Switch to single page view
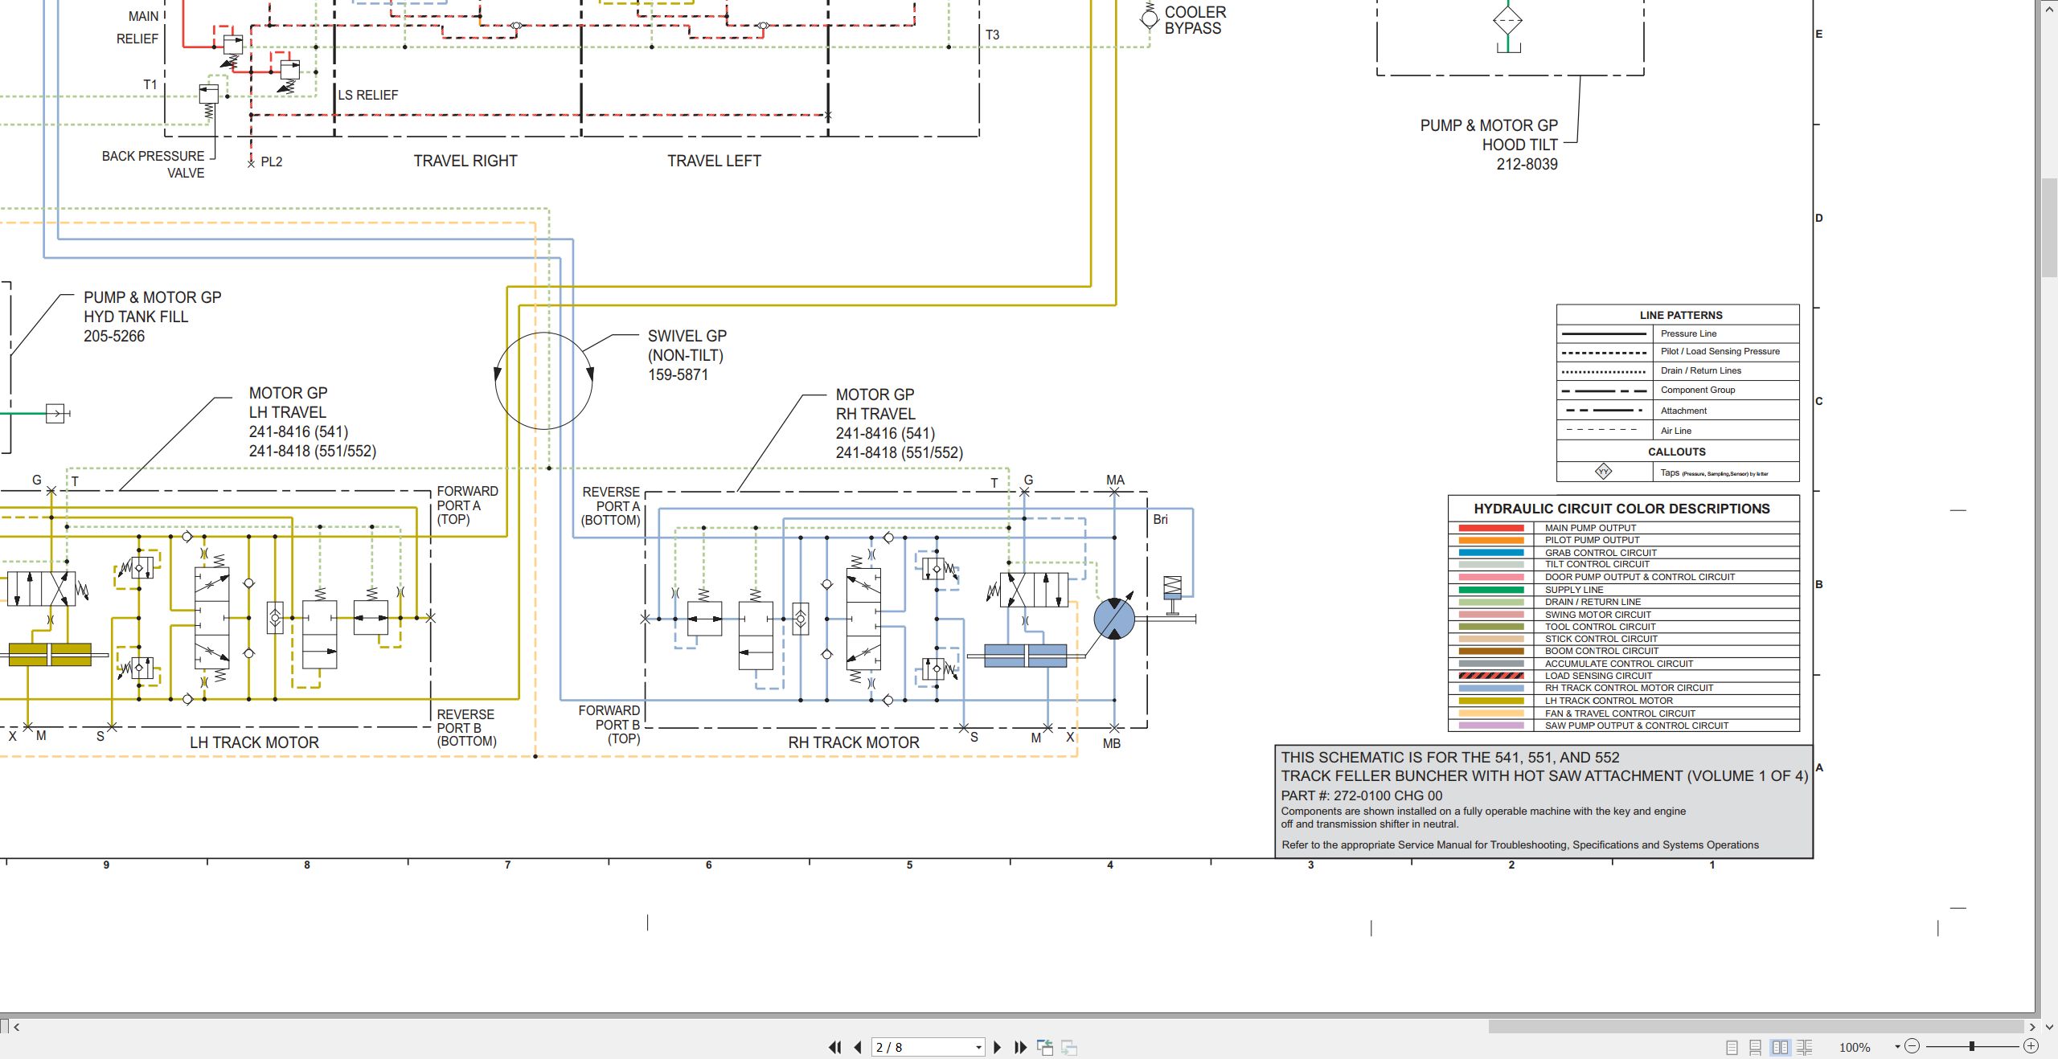The image size is (2058, 1059). [x=1732, y=1047]
